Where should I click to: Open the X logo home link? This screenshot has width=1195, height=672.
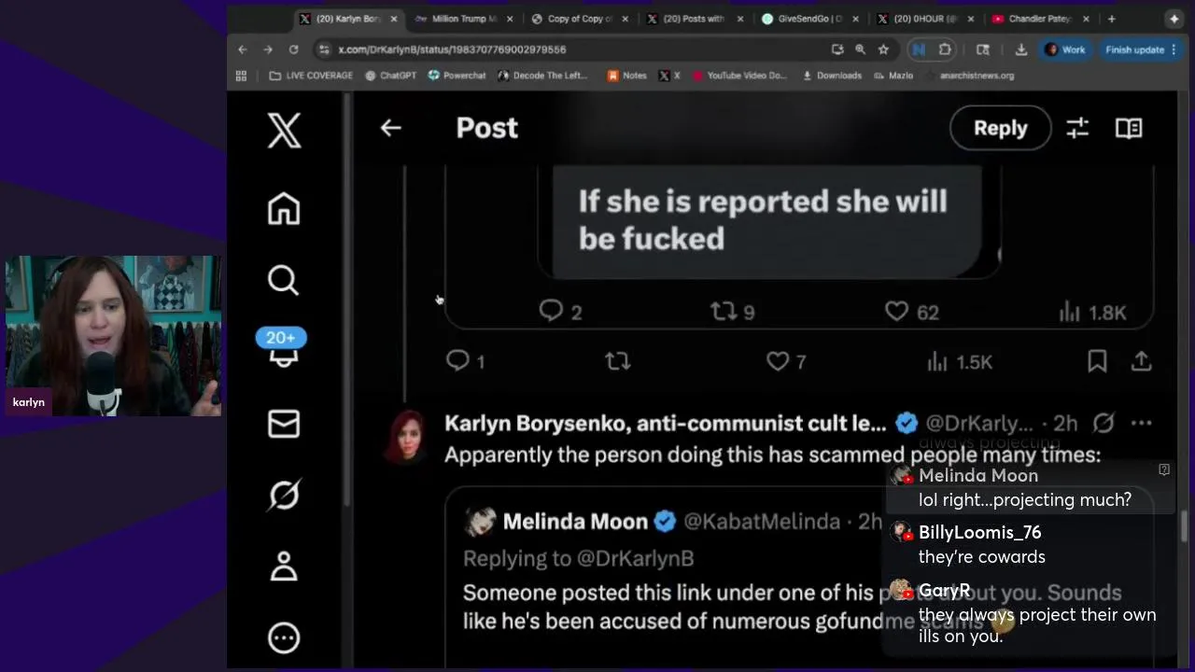[284, 130]
